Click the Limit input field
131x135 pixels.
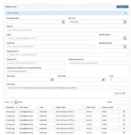tap(118, 80)
